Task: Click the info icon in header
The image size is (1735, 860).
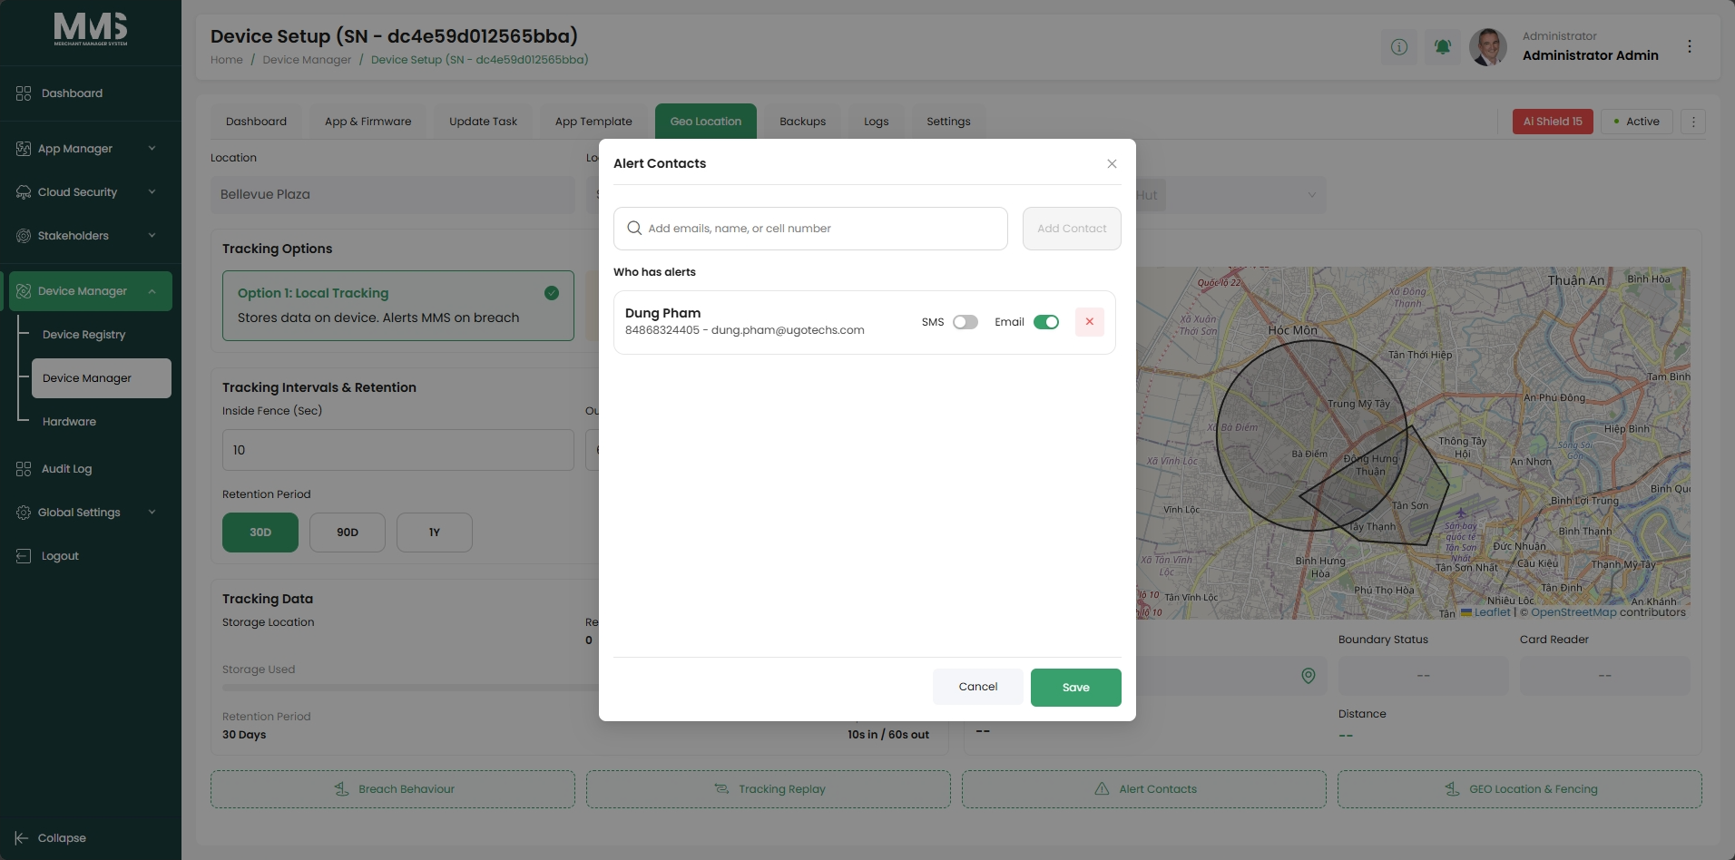Action: coord(1399,46)
